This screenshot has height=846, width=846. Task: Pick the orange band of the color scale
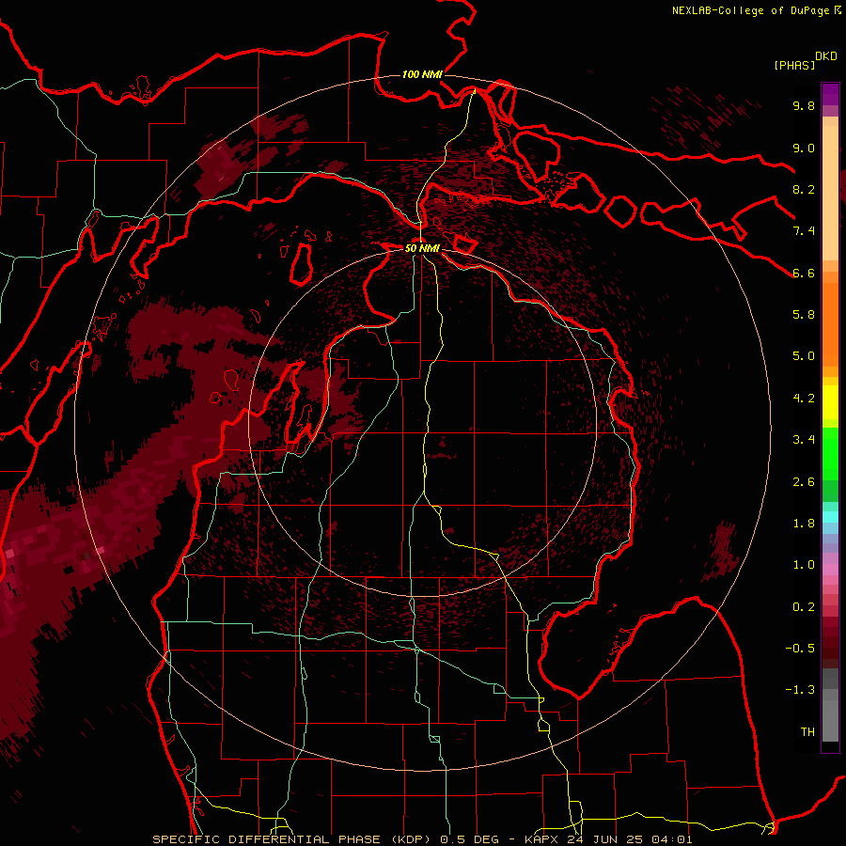830,323
